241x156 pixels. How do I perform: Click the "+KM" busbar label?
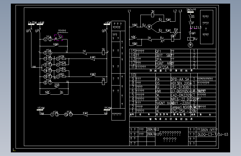(x=41, y=23)
